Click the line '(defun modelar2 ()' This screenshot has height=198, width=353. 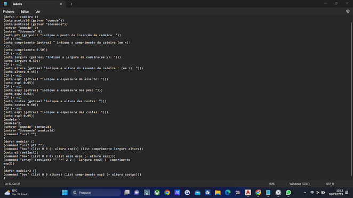20,171
